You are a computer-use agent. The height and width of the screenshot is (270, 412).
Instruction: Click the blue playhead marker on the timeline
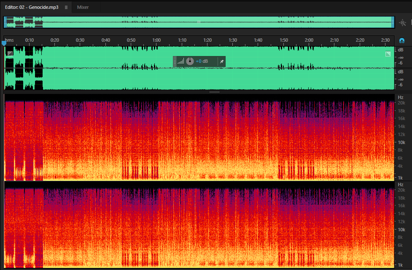[x=4, y=43]
